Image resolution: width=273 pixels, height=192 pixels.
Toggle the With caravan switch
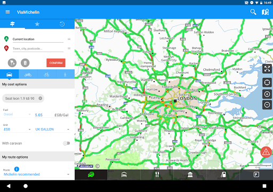tap(67, 143)
